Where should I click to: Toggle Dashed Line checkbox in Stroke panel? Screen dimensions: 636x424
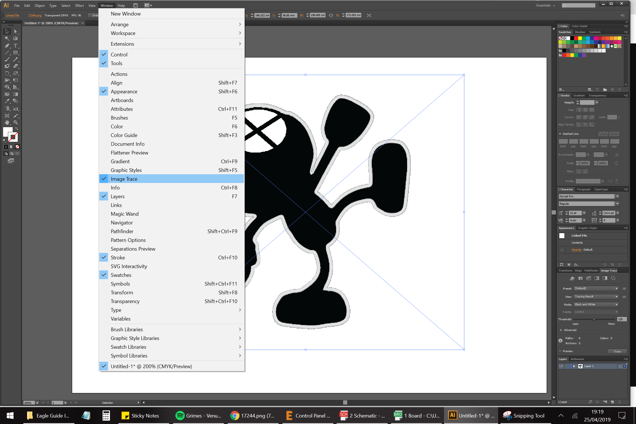click(560, 134)
